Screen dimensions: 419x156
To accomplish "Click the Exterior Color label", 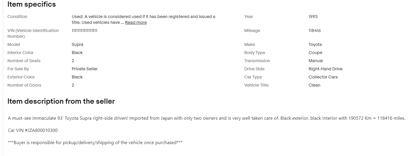I will 21,77.
